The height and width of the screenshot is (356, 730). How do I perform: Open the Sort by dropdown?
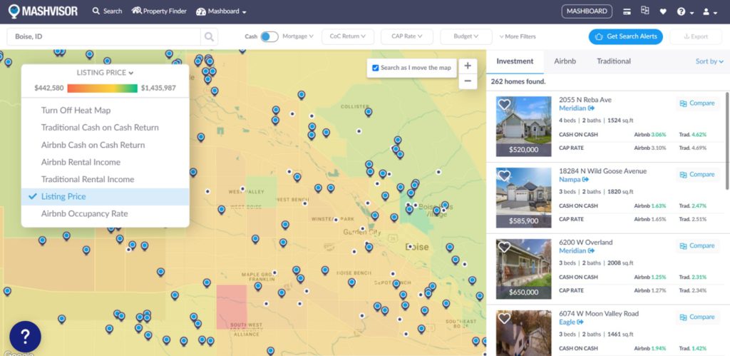coord(709,61)
